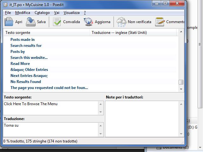Click in the Testo sorgente text box
The width and height of the screenshot is (203, 152).
(51, 108)
